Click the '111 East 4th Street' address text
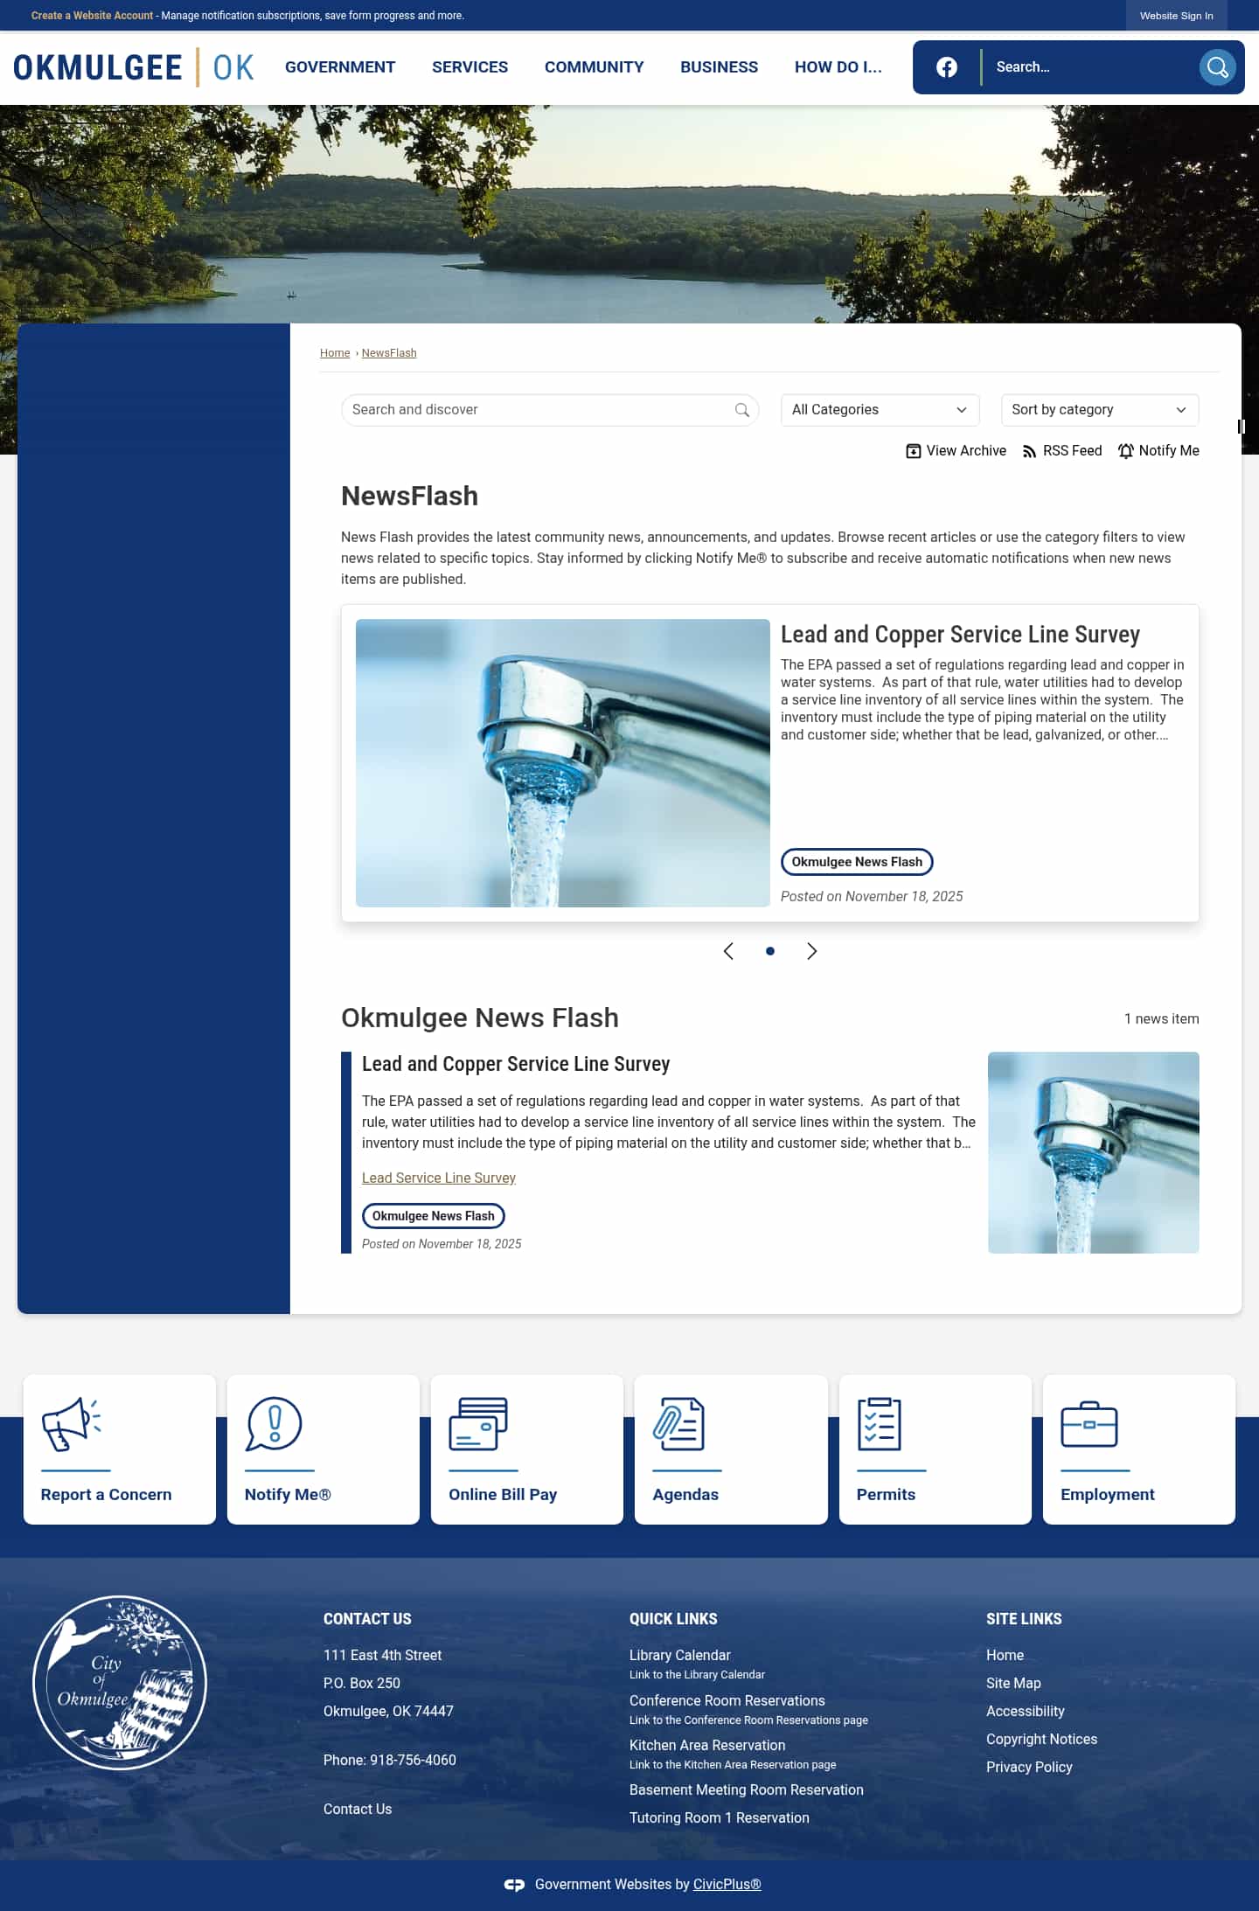1259x1911 pixels. (x=382, y=1656)
